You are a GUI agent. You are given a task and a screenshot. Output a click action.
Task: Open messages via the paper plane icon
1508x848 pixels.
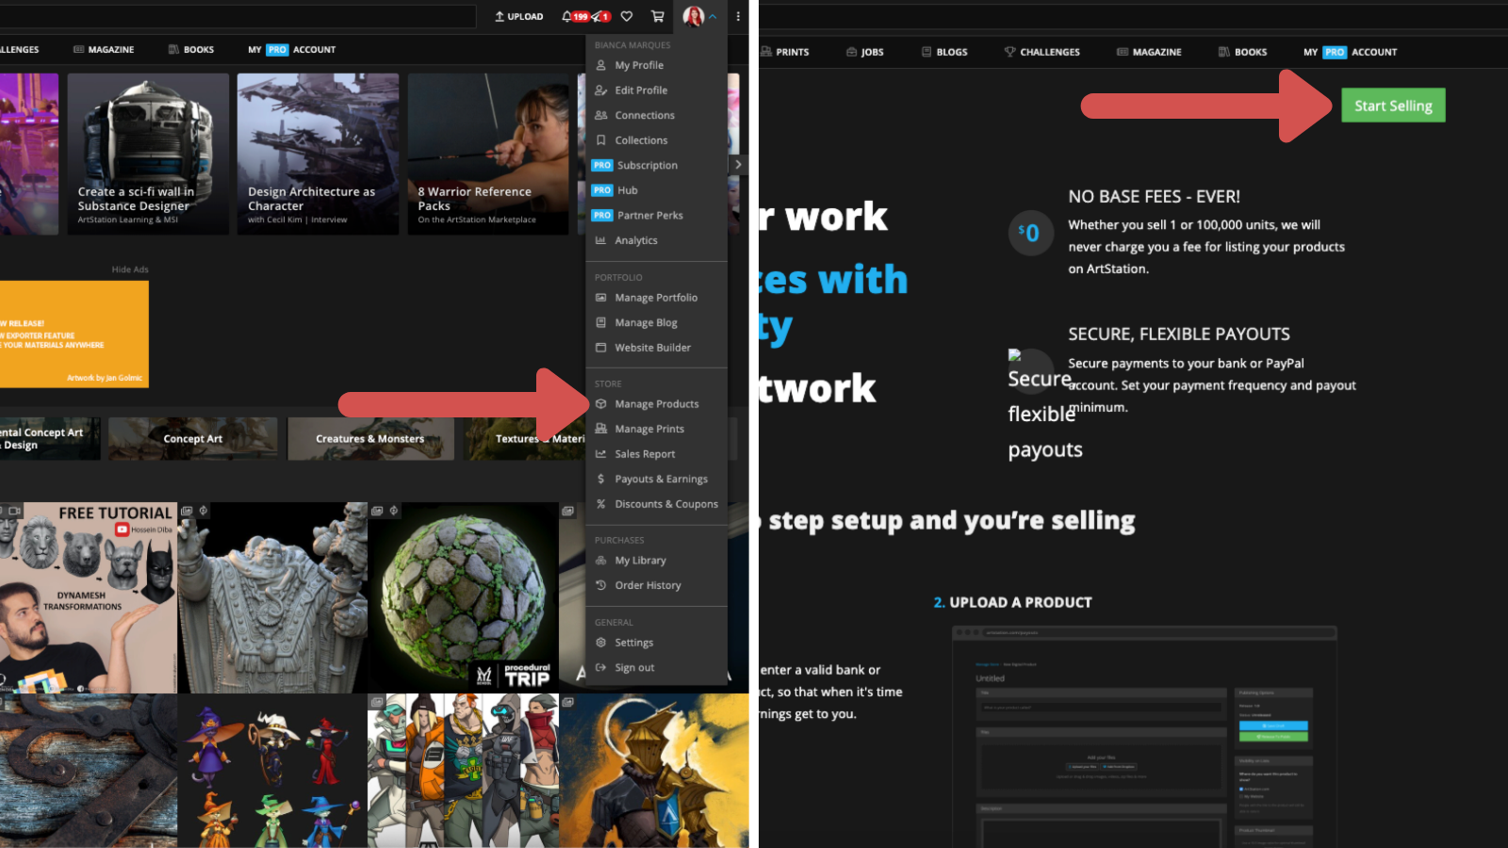[598, 16]
